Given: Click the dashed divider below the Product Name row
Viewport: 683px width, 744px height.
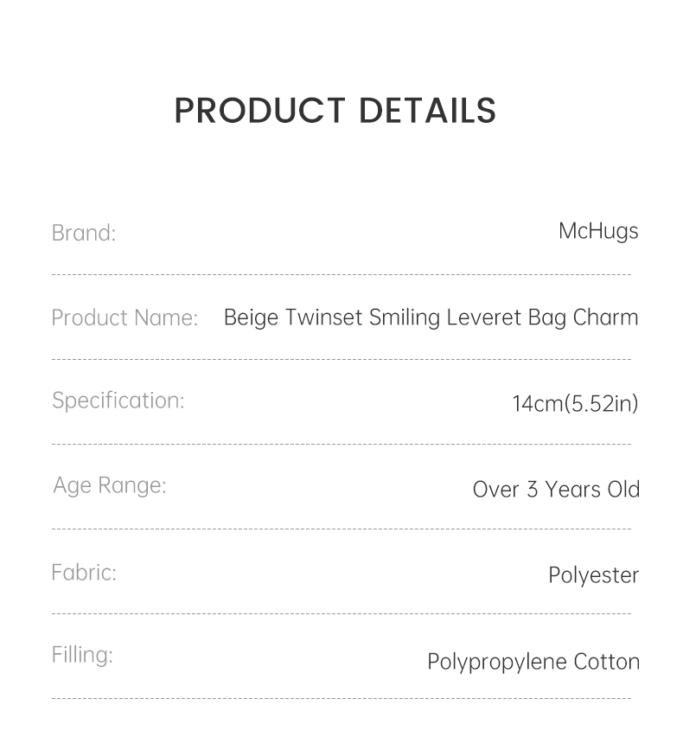Looking at the screenshot, I should tap(341, 359).
